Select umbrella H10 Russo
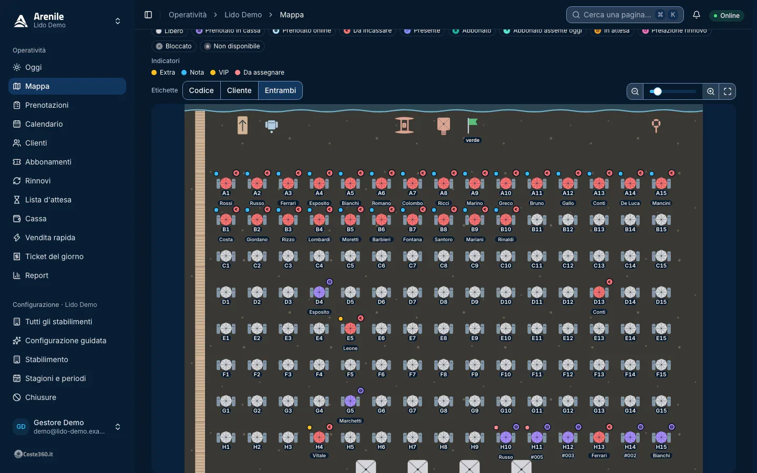Viewport: 757px width, 473px height. pyautogui.click(x=506, y=438)
